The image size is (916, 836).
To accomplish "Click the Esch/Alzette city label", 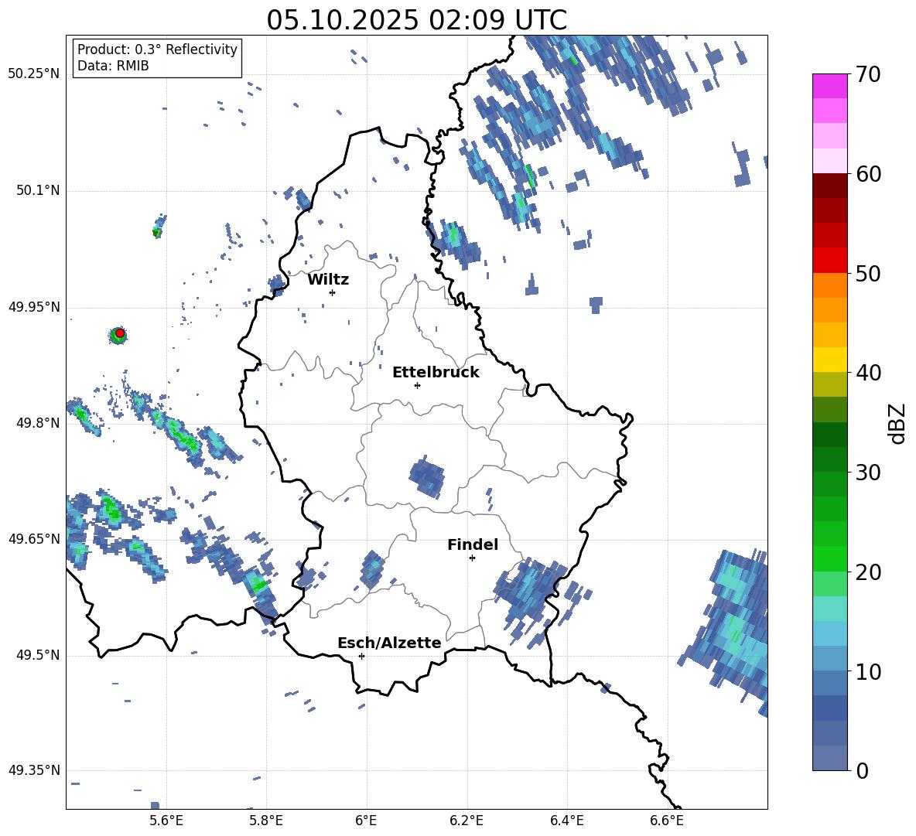I will pyautogui.click(x=390, y=643).
